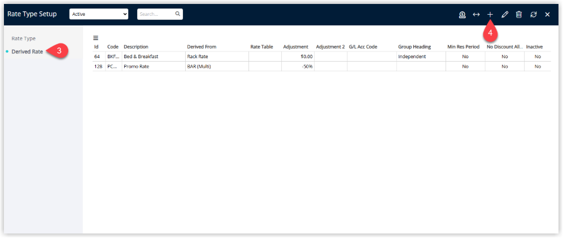This screenshot has width=563, height=238.
Task: Click Min Res Period No in Bed & Breakfast row
Action: [x=465, y=57]
